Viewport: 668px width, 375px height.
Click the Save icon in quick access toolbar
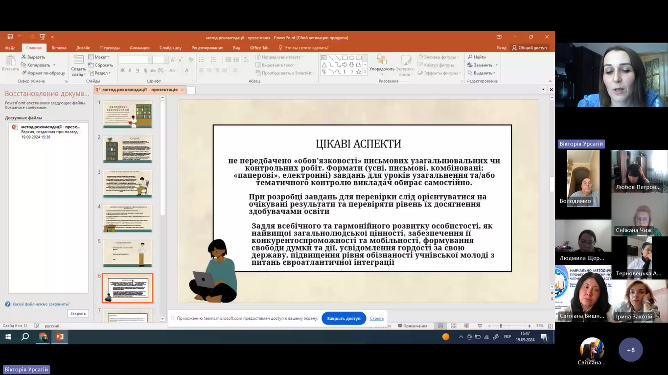[x=10, y=37]
